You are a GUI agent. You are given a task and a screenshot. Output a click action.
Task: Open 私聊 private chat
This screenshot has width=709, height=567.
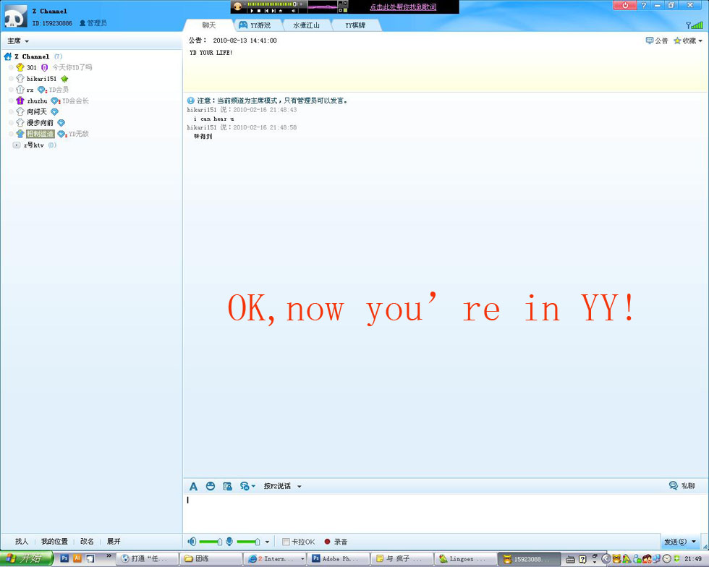click(x=682, y=485)
